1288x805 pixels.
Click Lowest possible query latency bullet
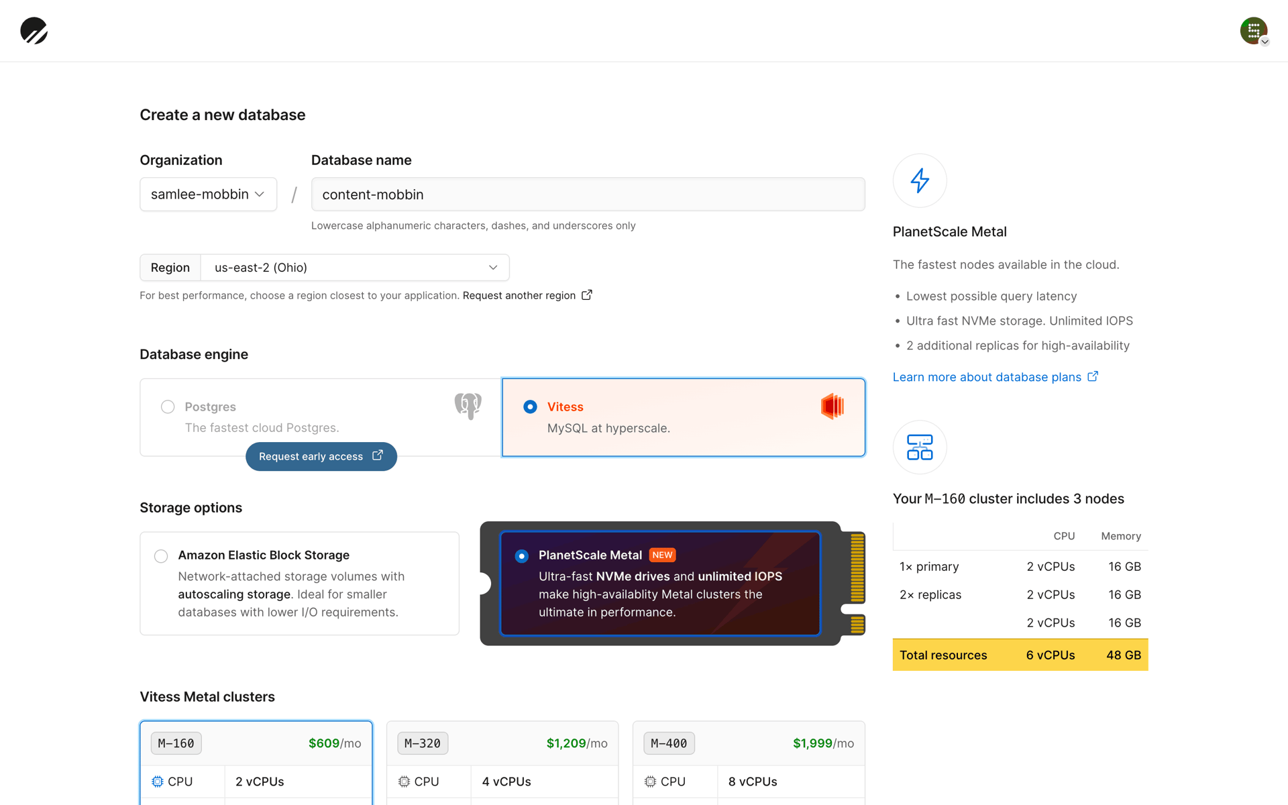(991, 297)
